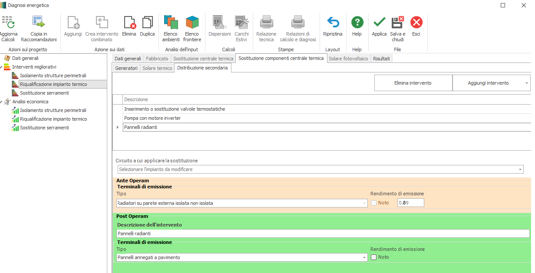Image resolution: width=535 pixels, height=273 pixels.
Task: Click the Elimina toolbar icon
Action: [x=129, y=23]
